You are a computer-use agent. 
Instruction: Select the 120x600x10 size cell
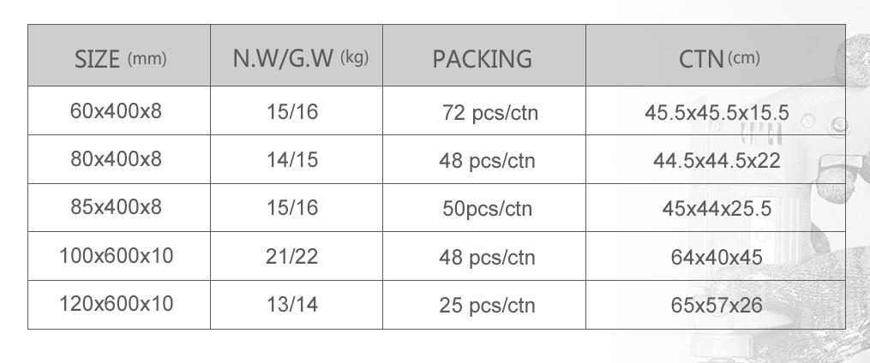[x=119, y=304]
